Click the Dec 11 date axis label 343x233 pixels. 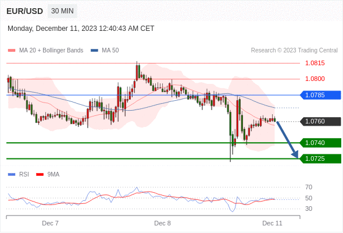(272, 223)
